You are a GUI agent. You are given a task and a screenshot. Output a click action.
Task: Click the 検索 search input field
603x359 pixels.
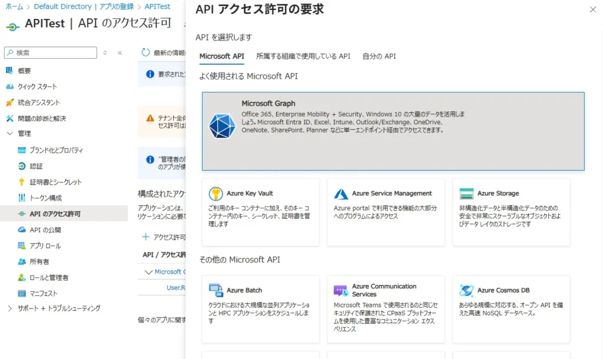(51, 52)
